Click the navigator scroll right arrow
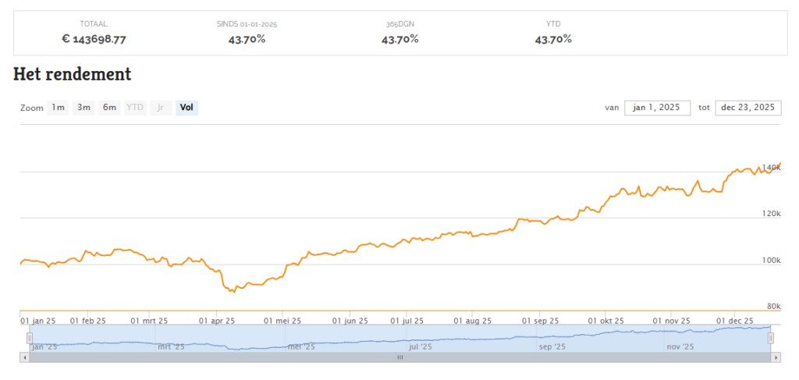Viewport: 799px width, 380px height. point(776,357)
